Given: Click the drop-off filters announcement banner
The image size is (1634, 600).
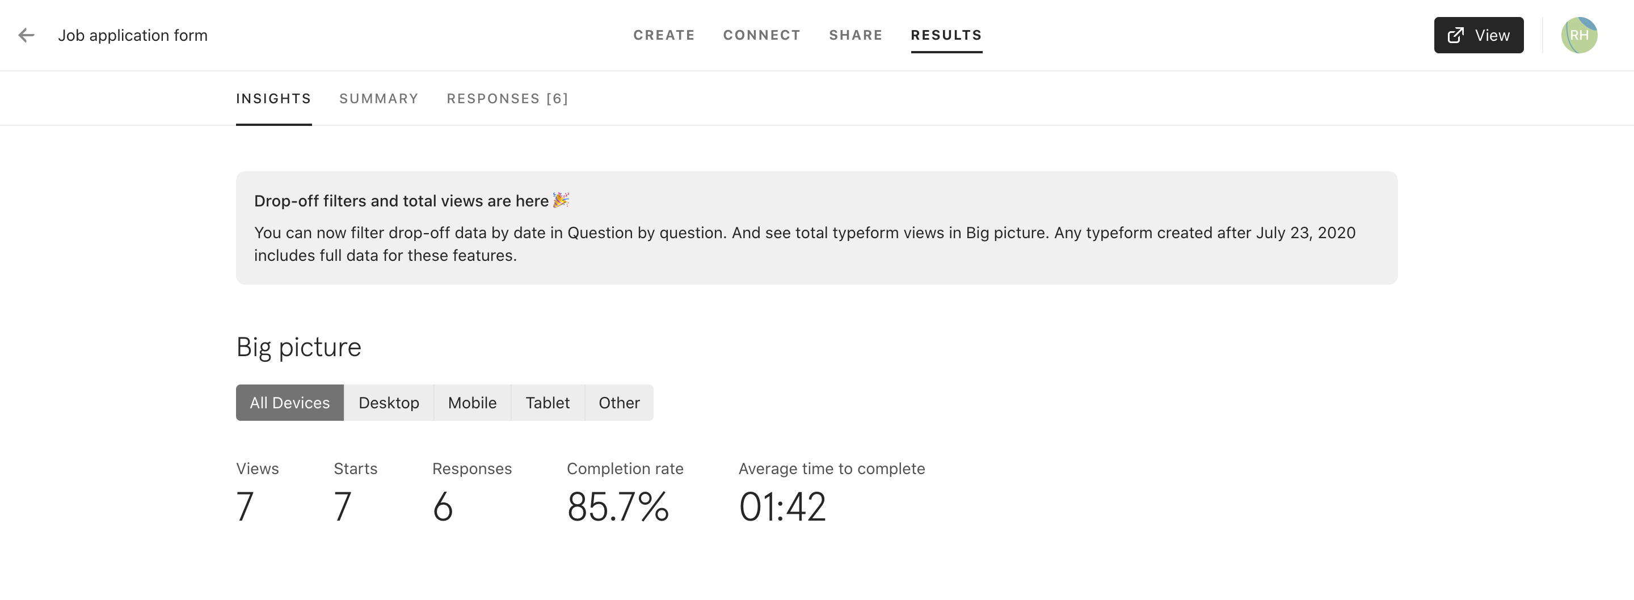Looking at the screenshot, I should [816, 228].
